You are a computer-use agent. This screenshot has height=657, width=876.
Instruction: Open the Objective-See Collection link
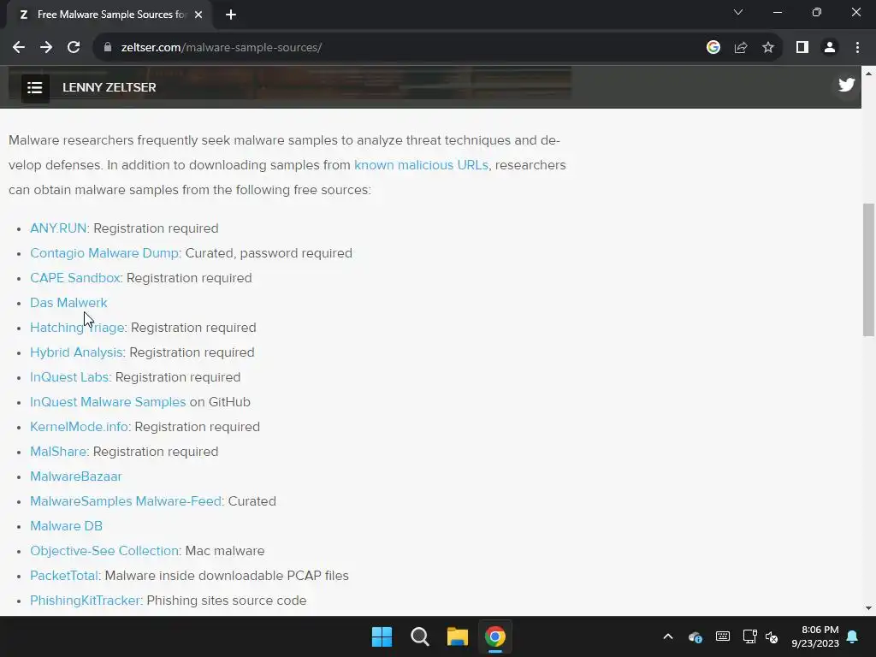tap(104, 551)
